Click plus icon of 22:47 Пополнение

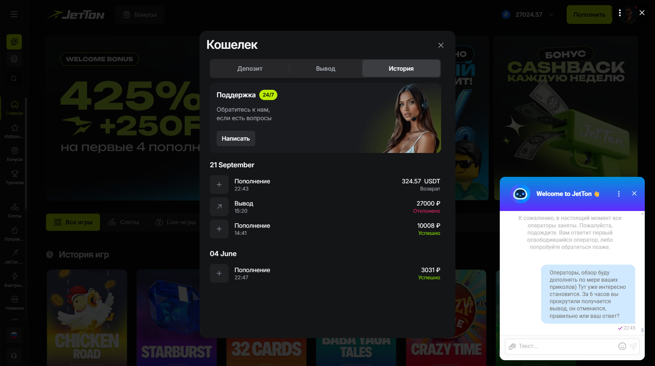click(219, 273)
